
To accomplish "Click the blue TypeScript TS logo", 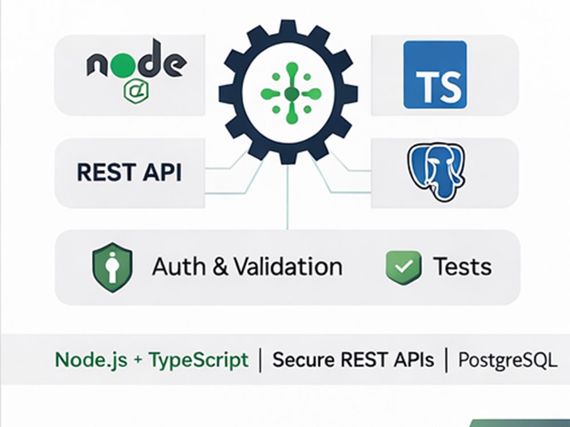I will tap(435, 75).
